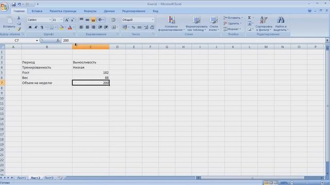Select the cell containing Выносливость
330x185 pixels.
point(91,62)
